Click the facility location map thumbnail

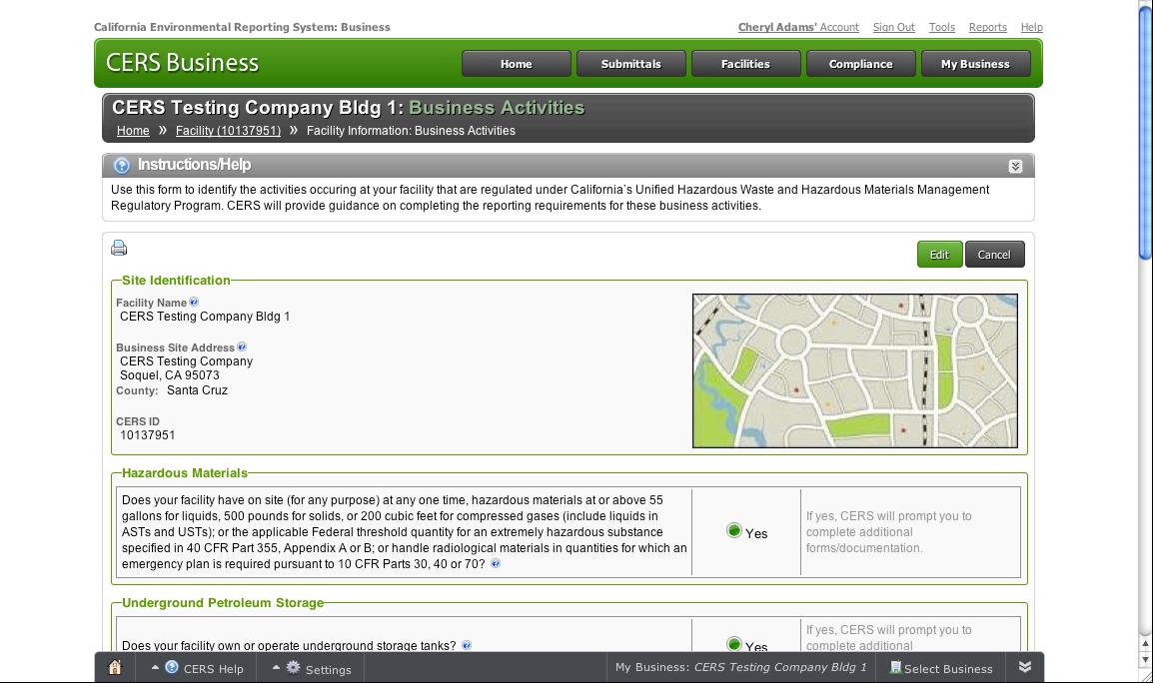[855, 370]
